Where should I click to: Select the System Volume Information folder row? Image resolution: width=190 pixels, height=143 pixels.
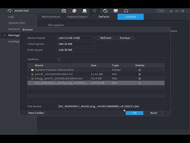[96, 70]
